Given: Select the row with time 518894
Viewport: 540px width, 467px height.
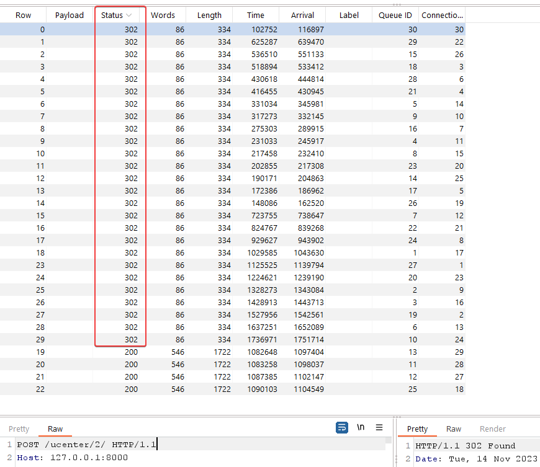Looking at the screenshot, I should click(x=233, y=66).
